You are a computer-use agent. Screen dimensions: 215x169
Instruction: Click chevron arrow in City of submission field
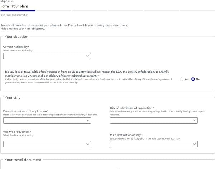click(195, 120)
